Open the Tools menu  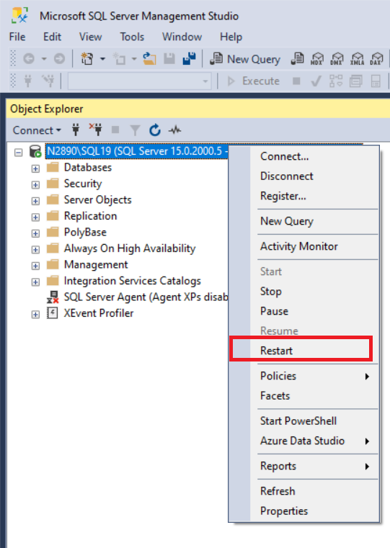pos(132,37)
